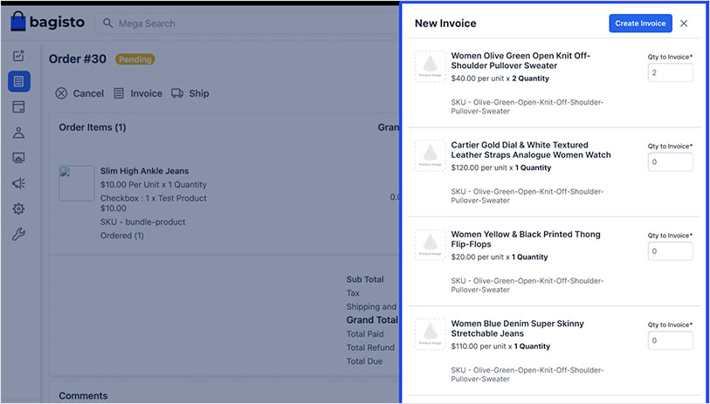Click the Flip-Flops product image

click(x=431, y=244)
